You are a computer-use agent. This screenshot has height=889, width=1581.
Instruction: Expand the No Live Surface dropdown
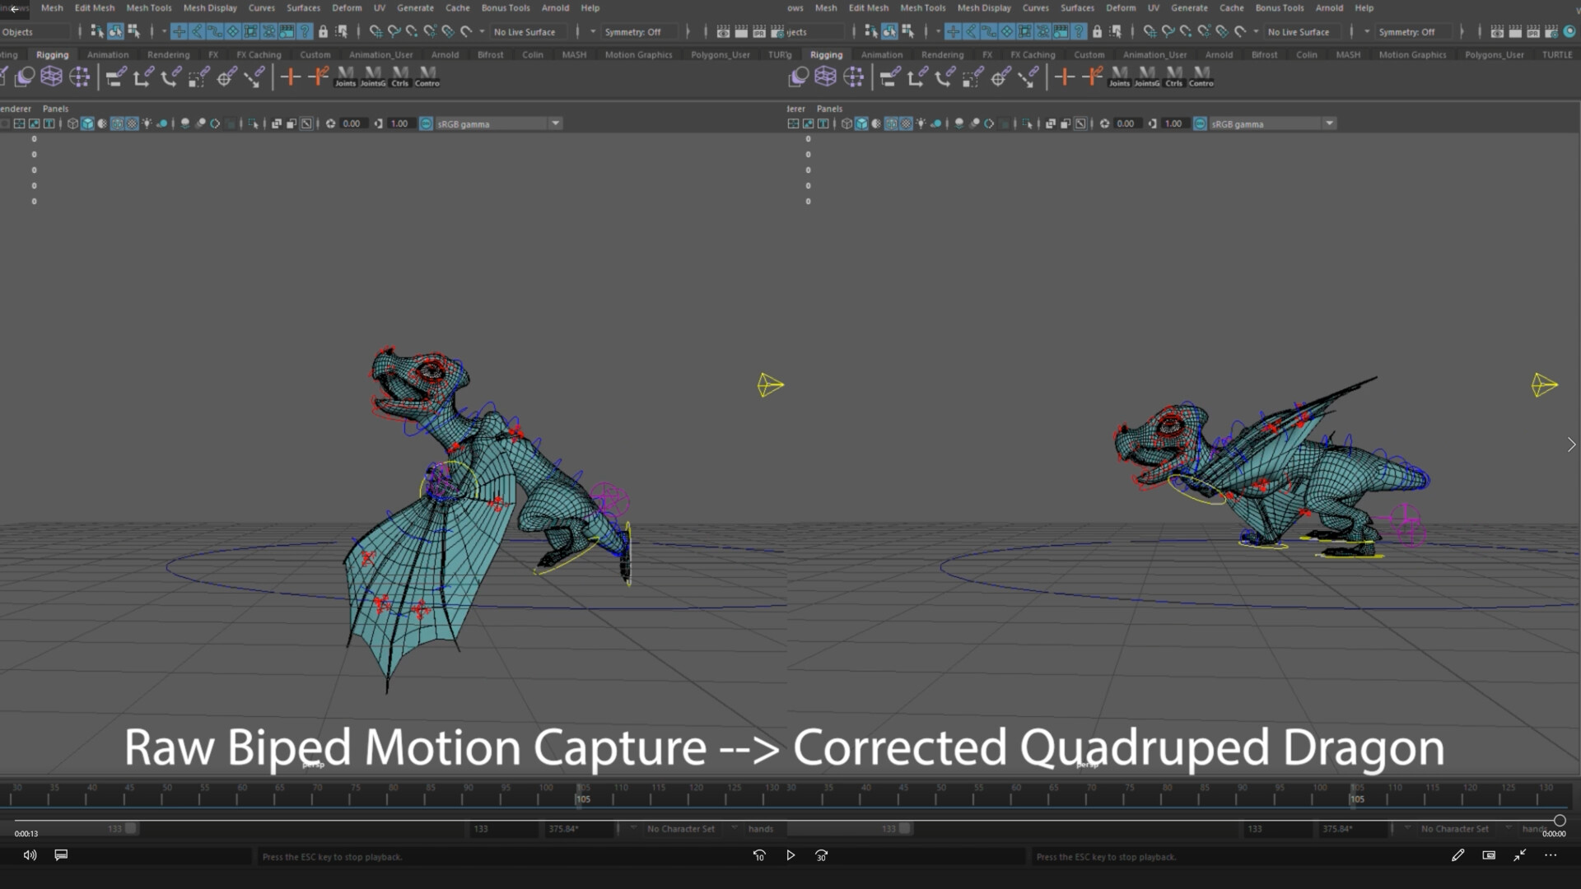[591, 31]
